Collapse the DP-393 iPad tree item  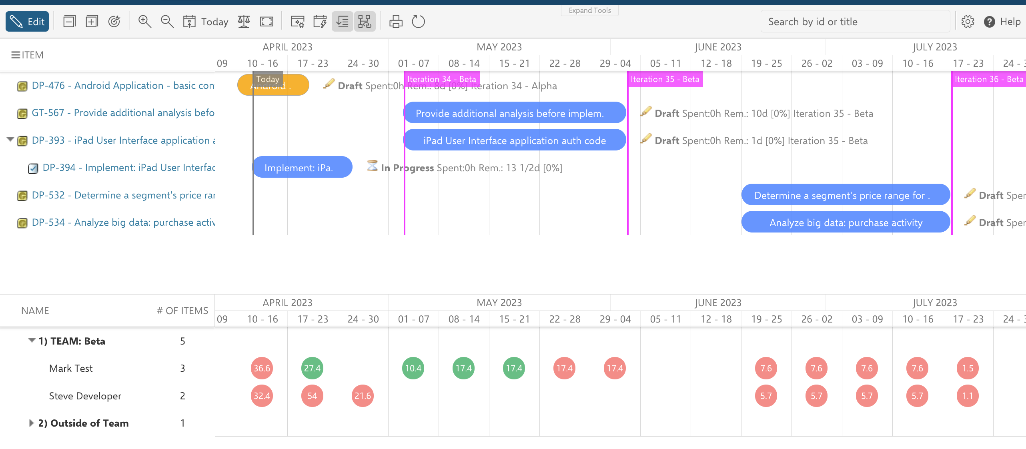click(x=10, y=140)
